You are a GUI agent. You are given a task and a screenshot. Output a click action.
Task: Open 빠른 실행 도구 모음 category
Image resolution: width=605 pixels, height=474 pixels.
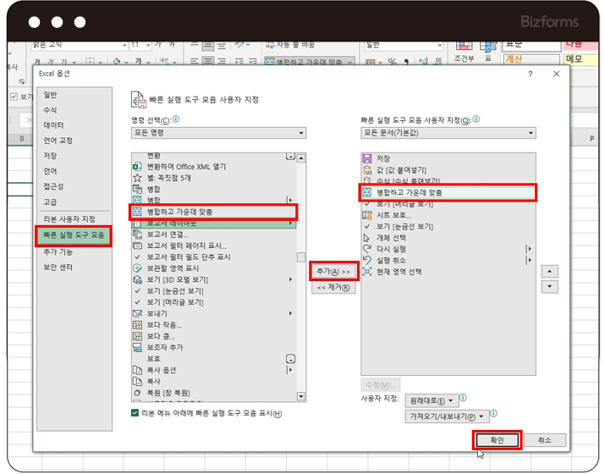click(74, 235)
